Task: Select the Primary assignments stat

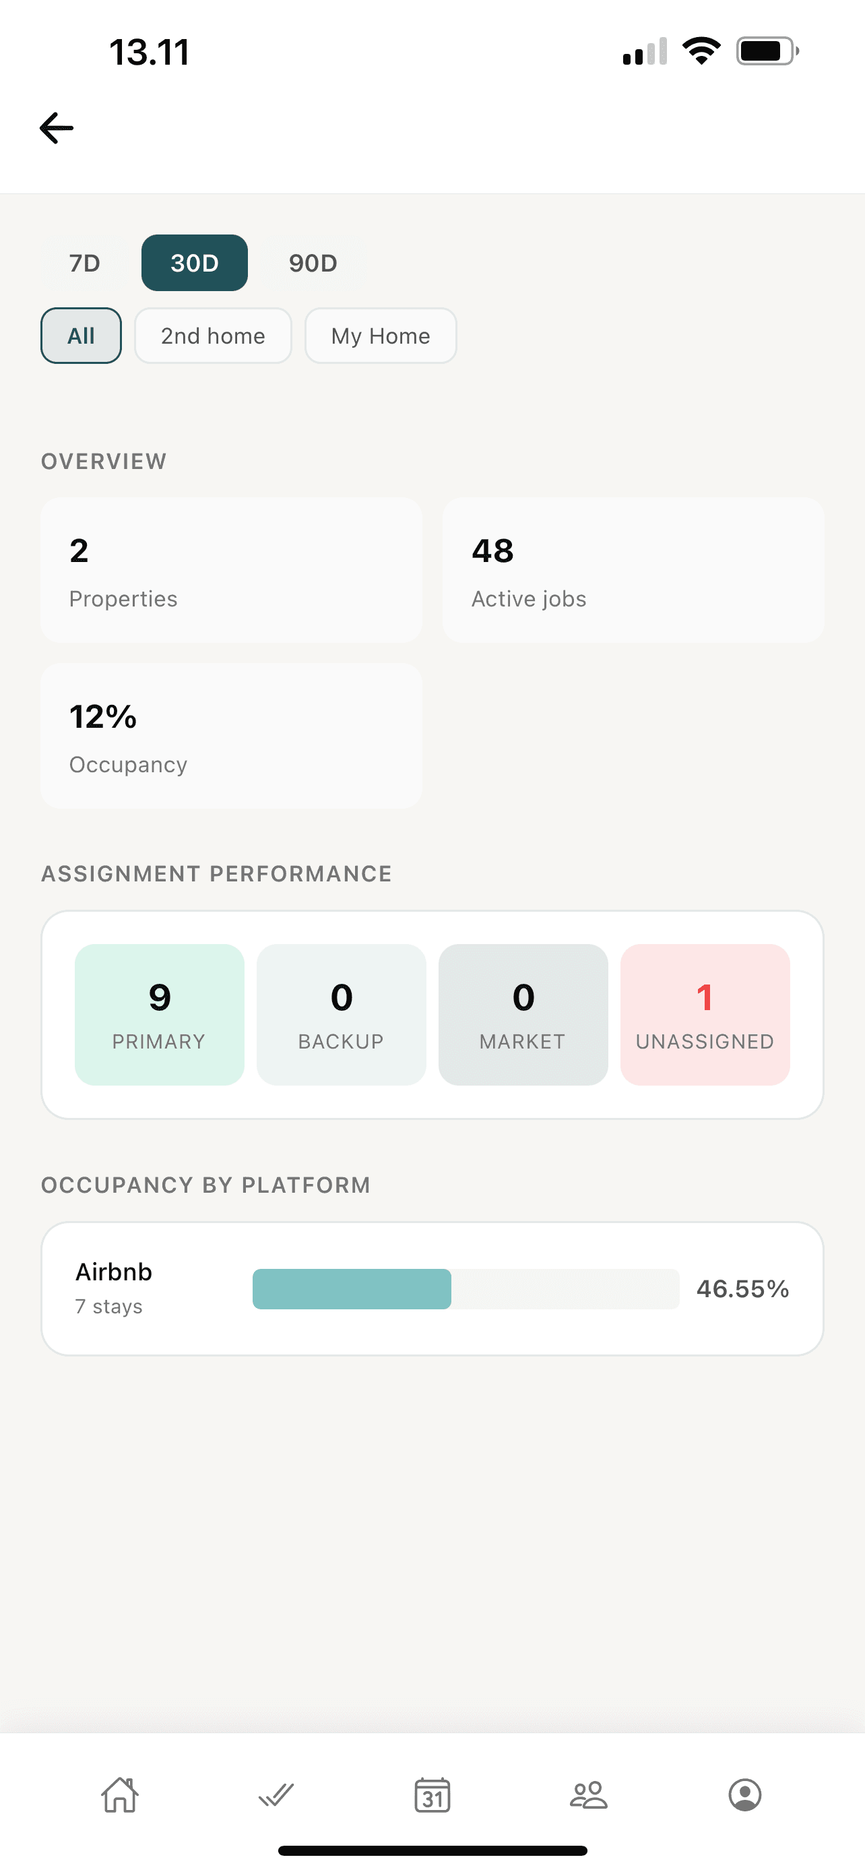Action: coord(159,1014)
